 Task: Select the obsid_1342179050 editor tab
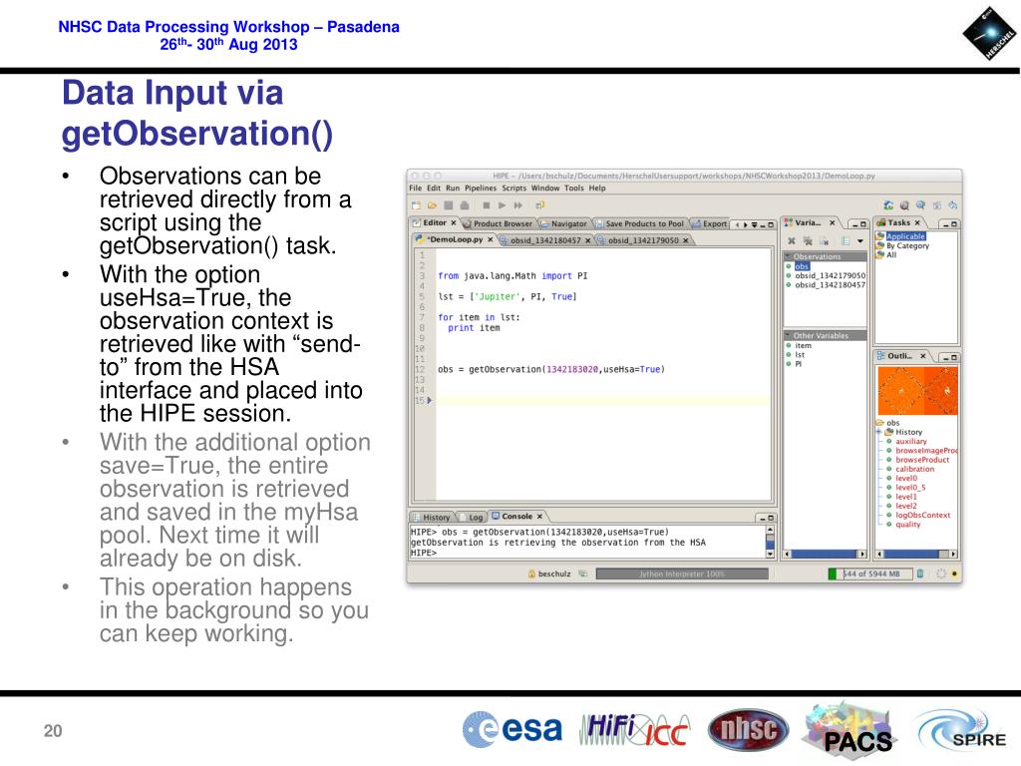pos(643,240)
